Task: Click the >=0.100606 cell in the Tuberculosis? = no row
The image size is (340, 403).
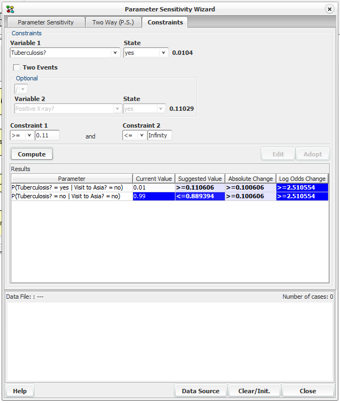Action: [x=250, y=197]
